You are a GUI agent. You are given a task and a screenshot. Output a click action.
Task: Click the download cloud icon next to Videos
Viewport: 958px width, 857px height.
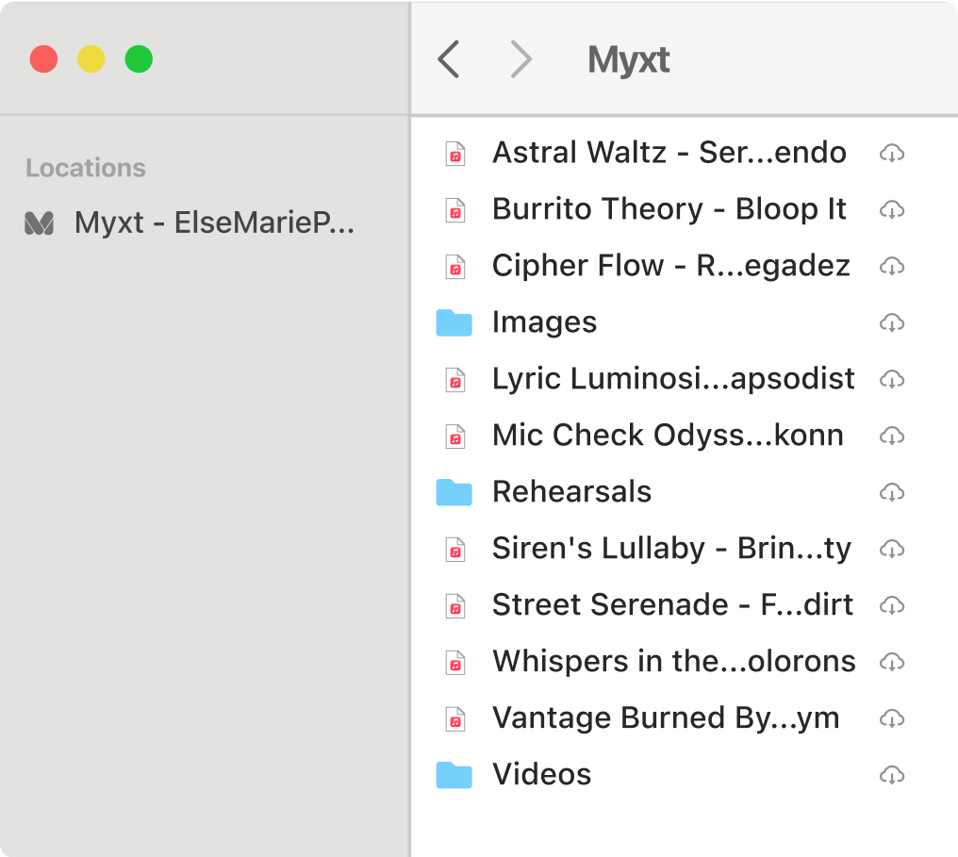892,776
